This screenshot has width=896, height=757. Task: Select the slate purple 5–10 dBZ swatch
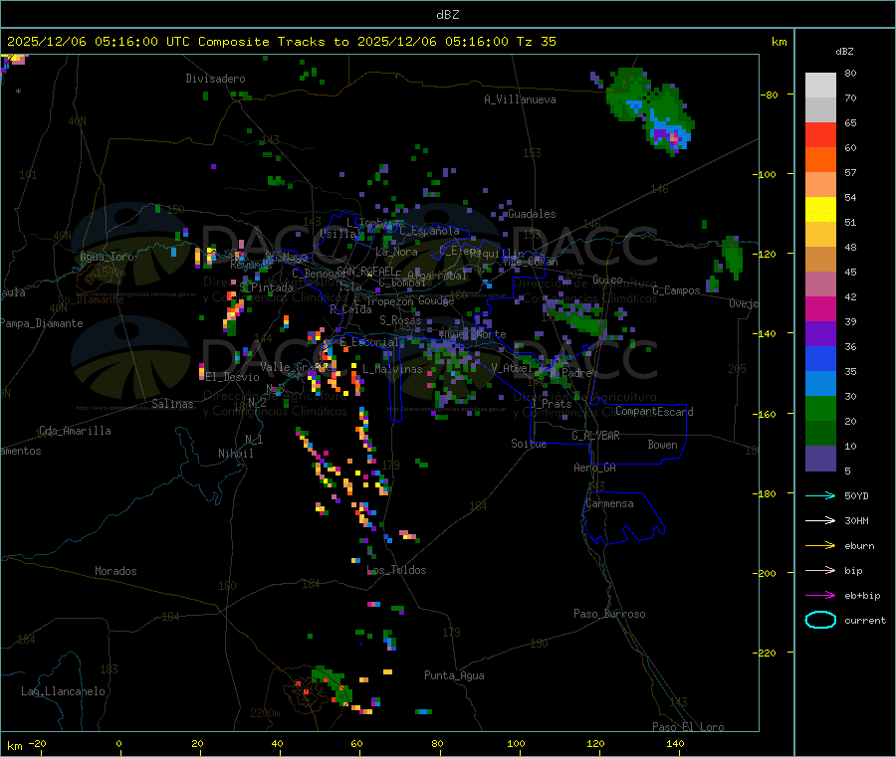[820, 459]
